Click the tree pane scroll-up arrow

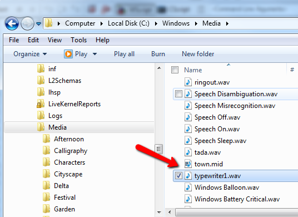pos(159,68)
